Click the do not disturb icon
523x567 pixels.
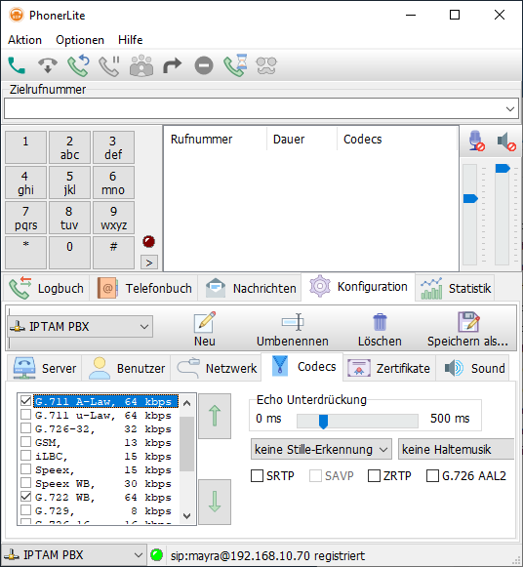click(204, 65)
